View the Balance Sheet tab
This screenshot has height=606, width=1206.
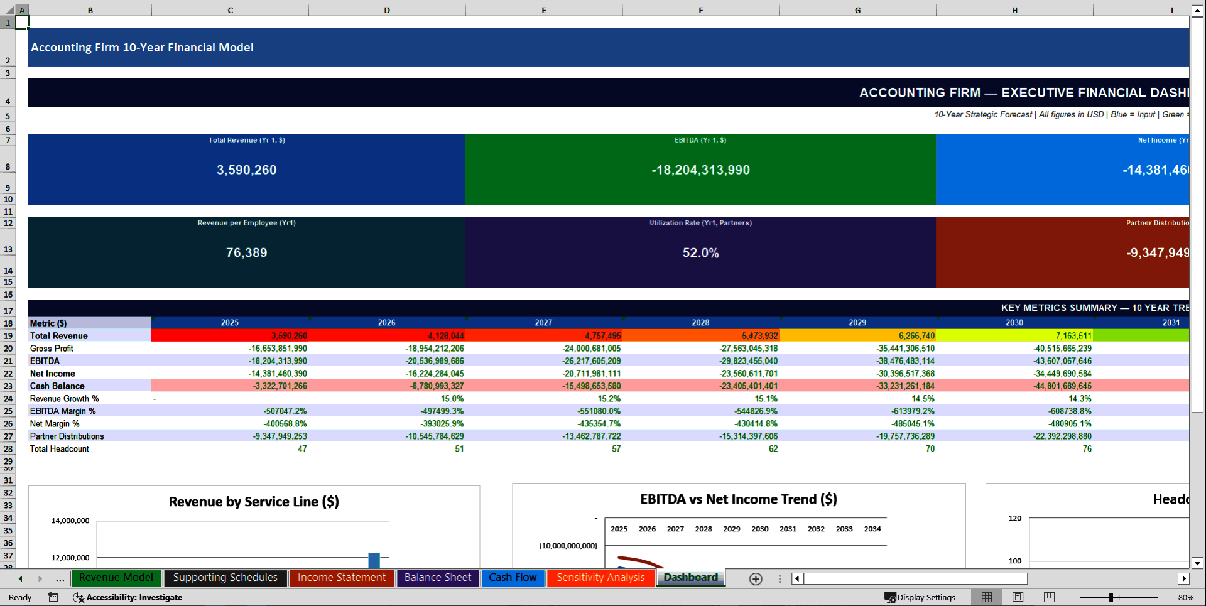[438, 578]
